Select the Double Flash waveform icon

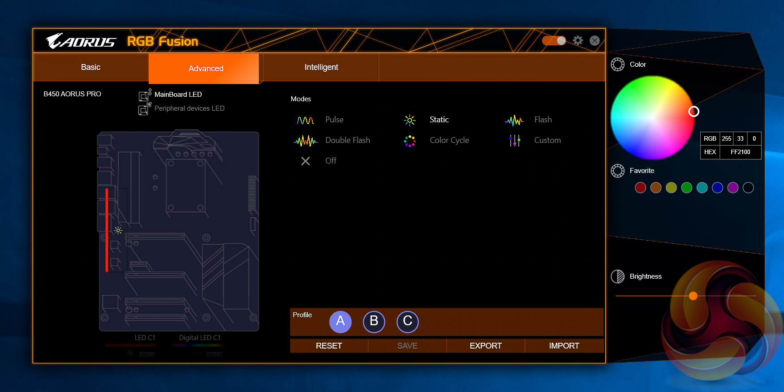tap(306, 141)
